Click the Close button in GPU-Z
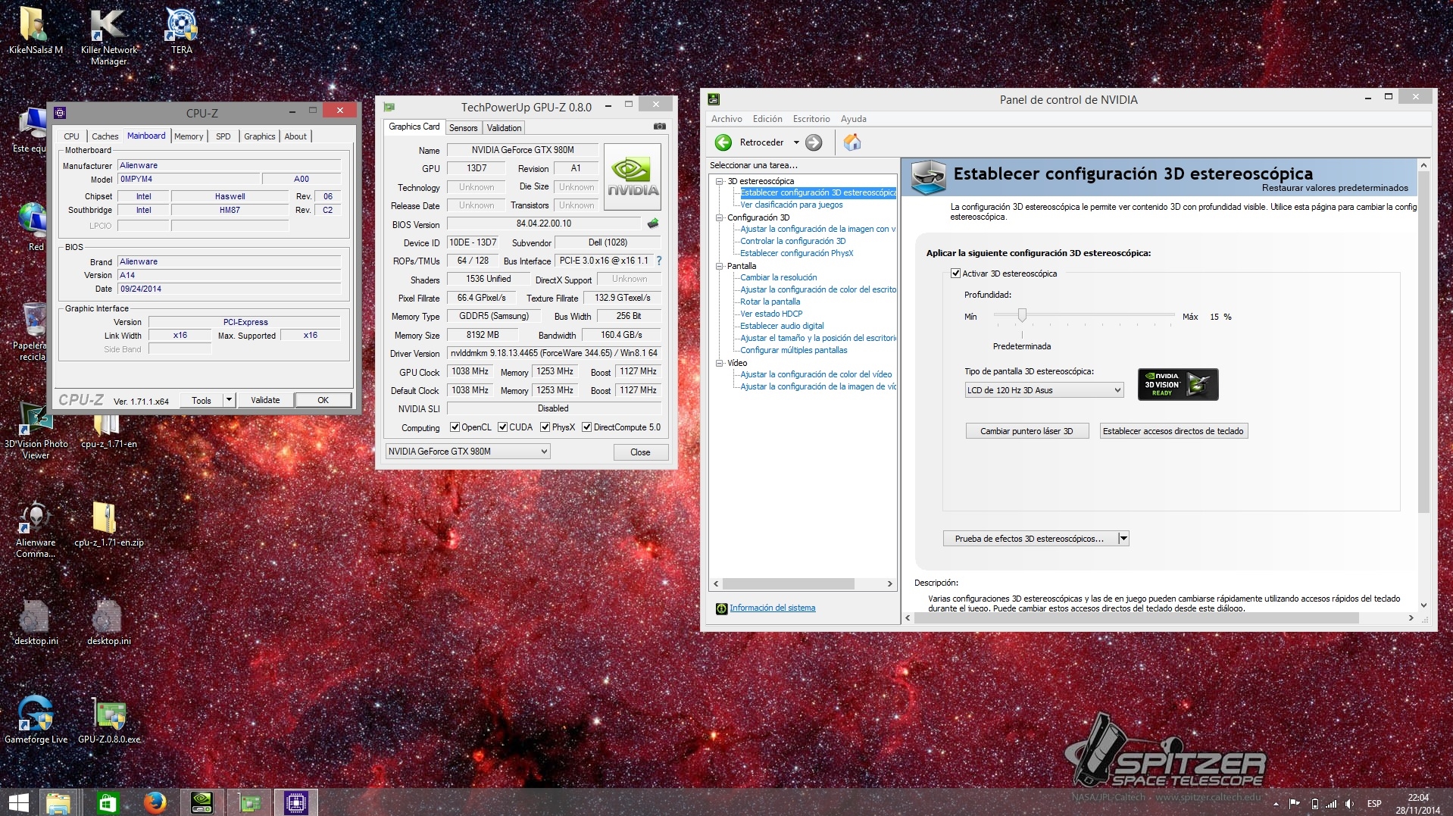 point(640,452)
